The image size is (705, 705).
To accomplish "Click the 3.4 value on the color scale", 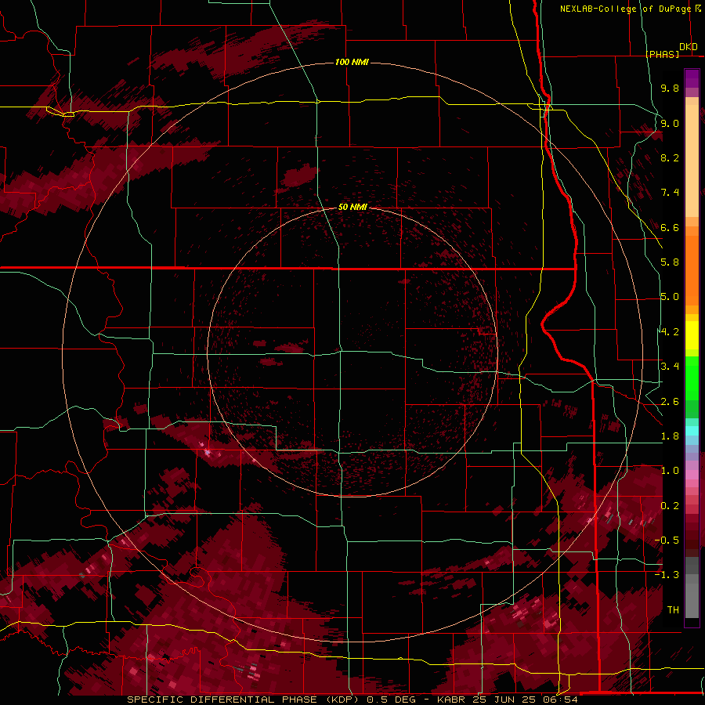I will [670, 367].
